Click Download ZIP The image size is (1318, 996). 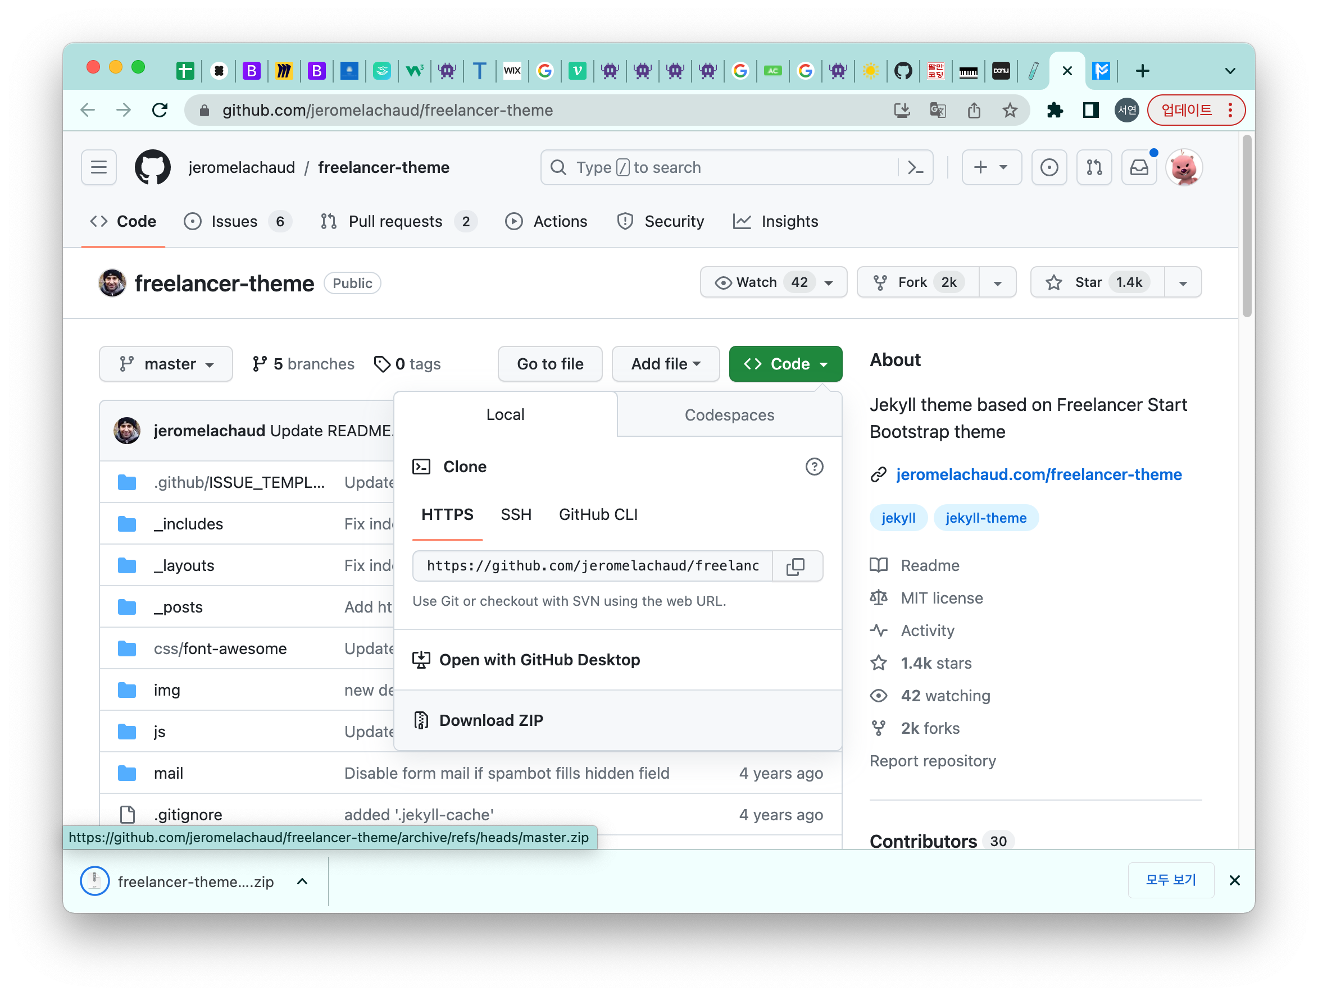coord(491,720)
